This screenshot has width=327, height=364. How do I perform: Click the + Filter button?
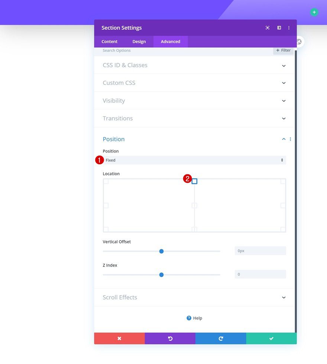point(283,50)
